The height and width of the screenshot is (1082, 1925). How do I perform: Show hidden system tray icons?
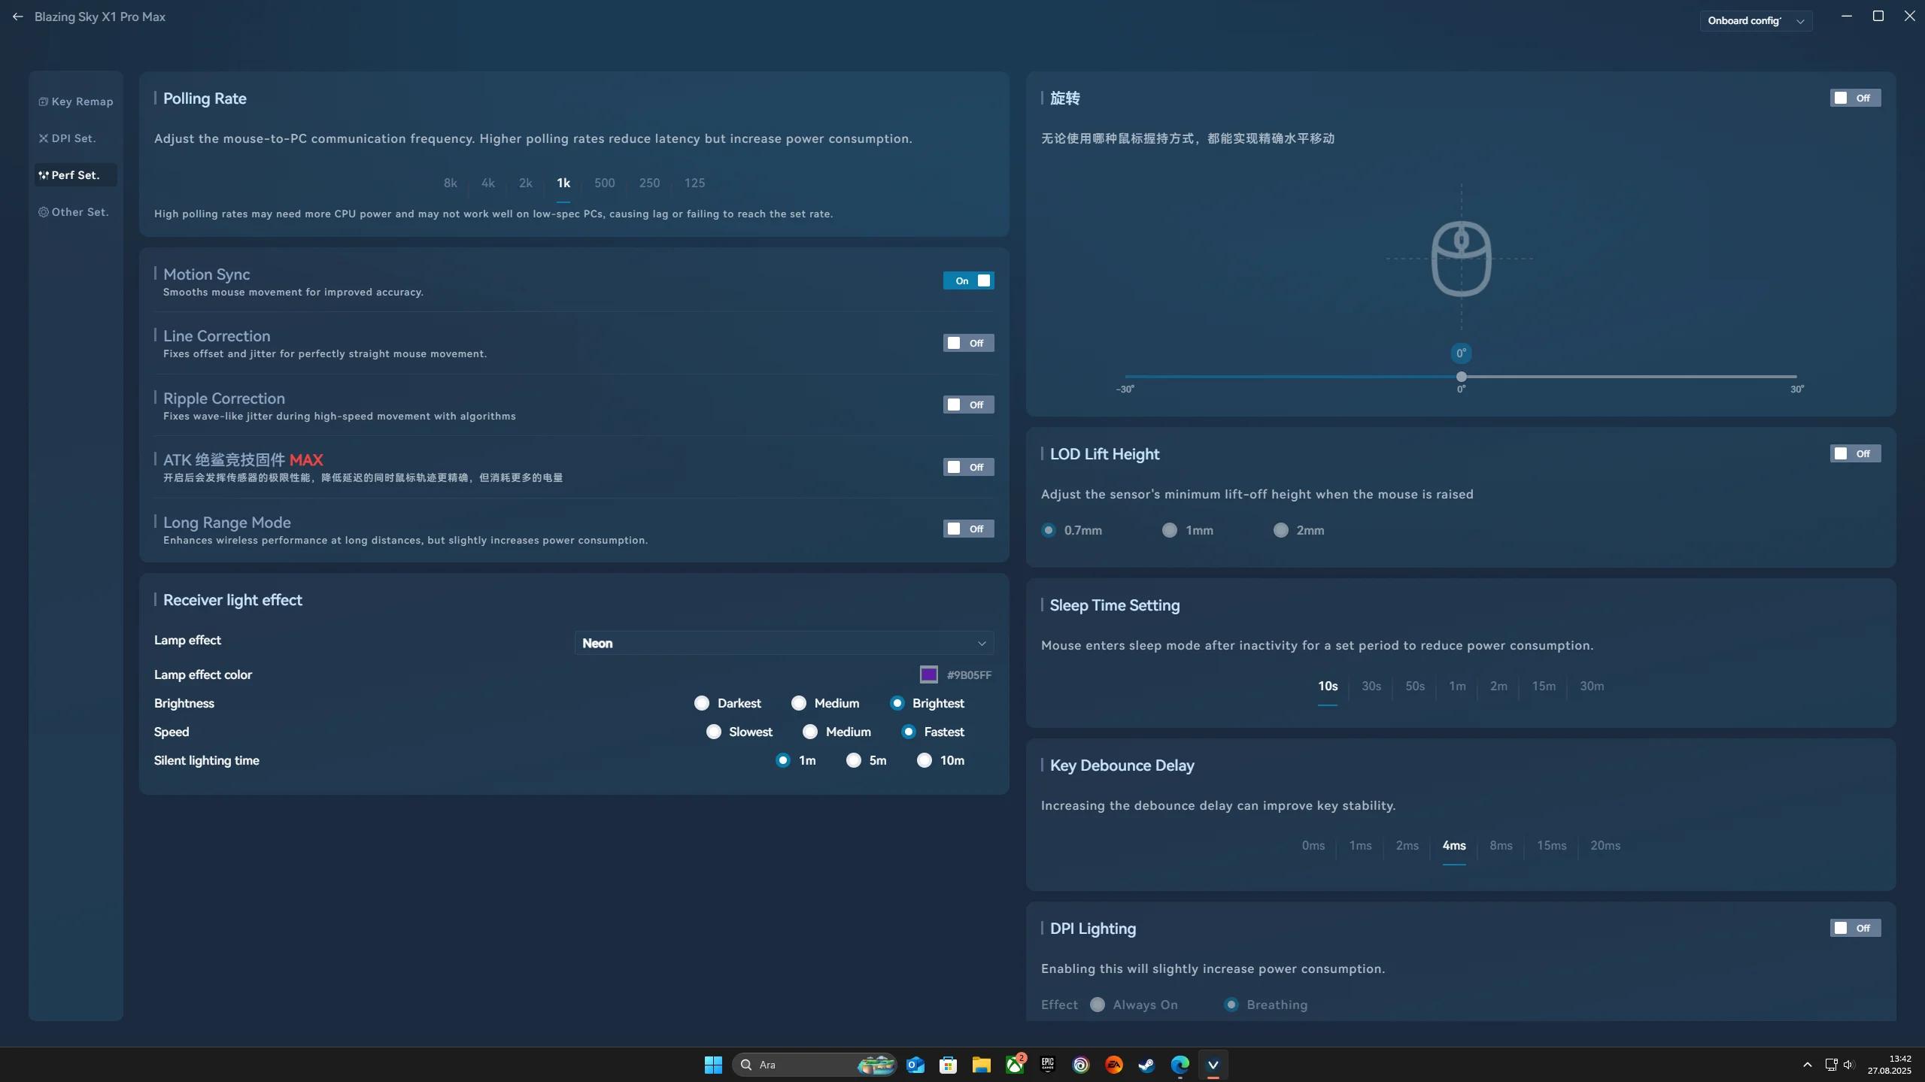click(x=1807, y=1065)
